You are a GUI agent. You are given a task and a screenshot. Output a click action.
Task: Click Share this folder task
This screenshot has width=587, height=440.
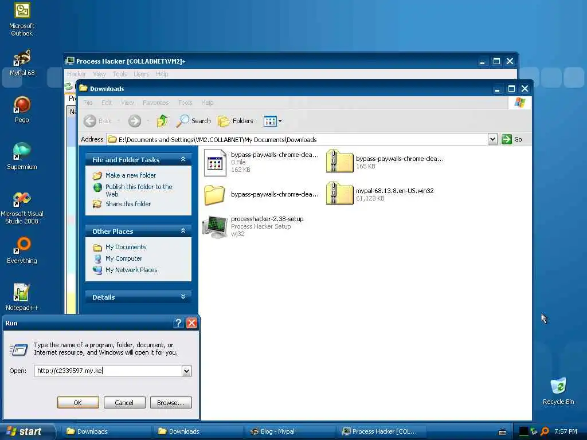tap(128, 204)
